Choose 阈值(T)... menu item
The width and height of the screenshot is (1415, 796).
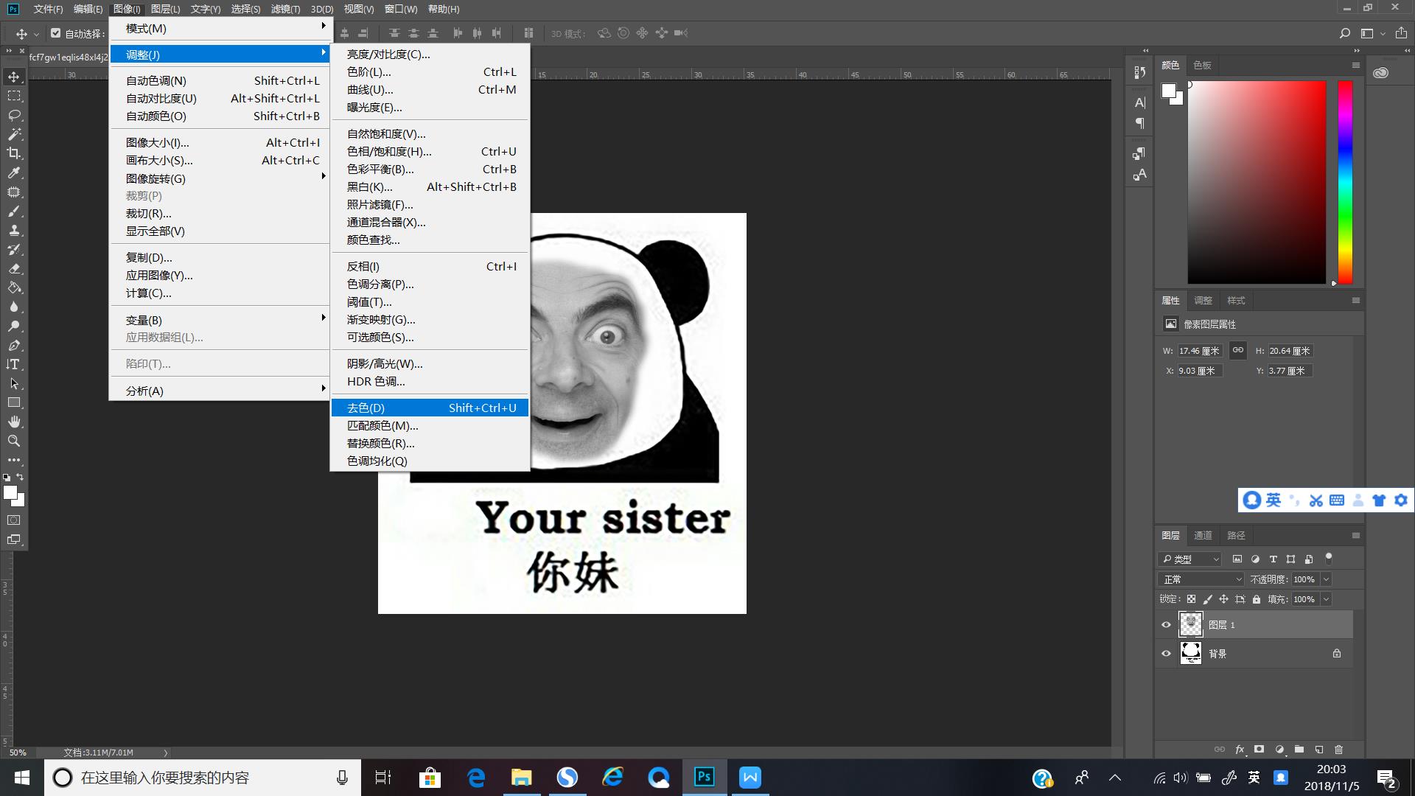coord(430,301)
